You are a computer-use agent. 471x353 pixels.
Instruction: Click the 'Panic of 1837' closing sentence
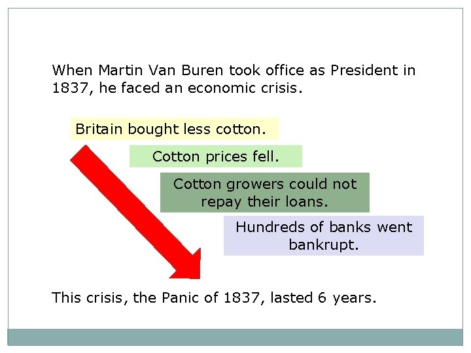click(214, 298)
